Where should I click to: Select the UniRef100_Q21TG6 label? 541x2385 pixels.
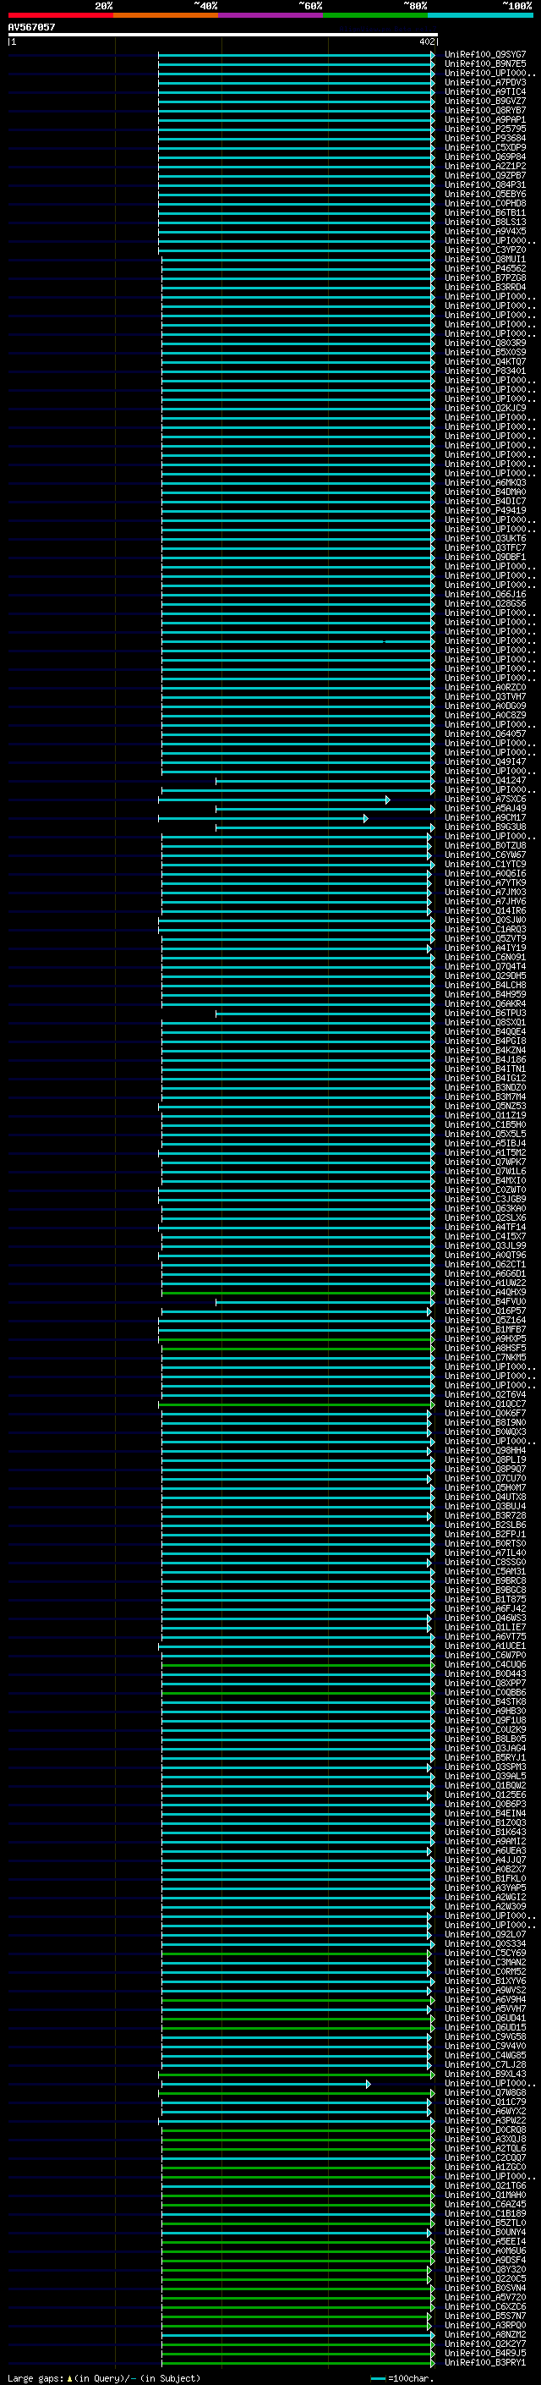(485, 2185)
